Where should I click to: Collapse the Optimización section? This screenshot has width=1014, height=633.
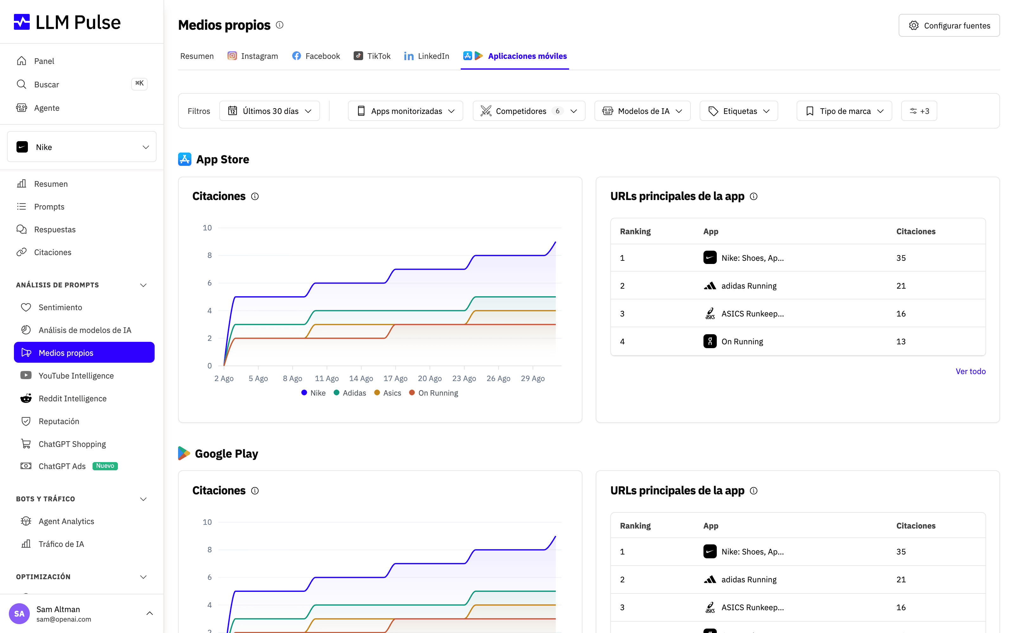[143, 577]
